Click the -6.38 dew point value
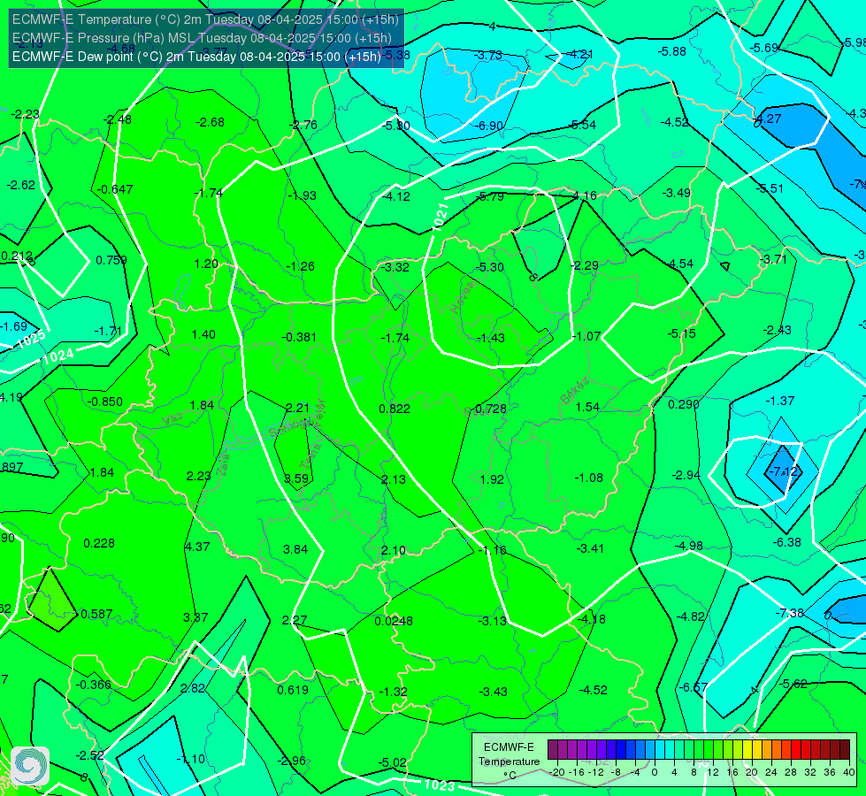The height and width of the screenshot is (796, 866). [786, 542]
